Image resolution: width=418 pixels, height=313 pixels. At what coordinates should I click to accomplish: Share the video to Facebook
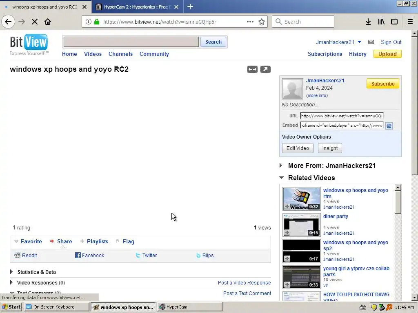coord(89,255)
